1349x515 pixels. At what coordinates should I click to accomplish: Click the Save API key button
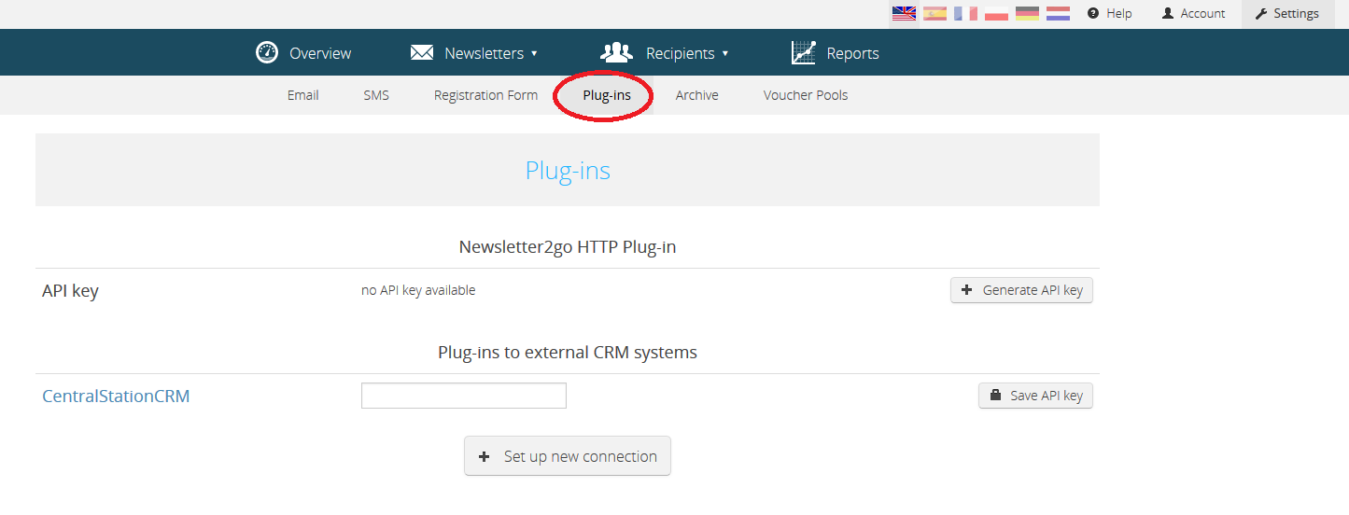(1035, 396)
